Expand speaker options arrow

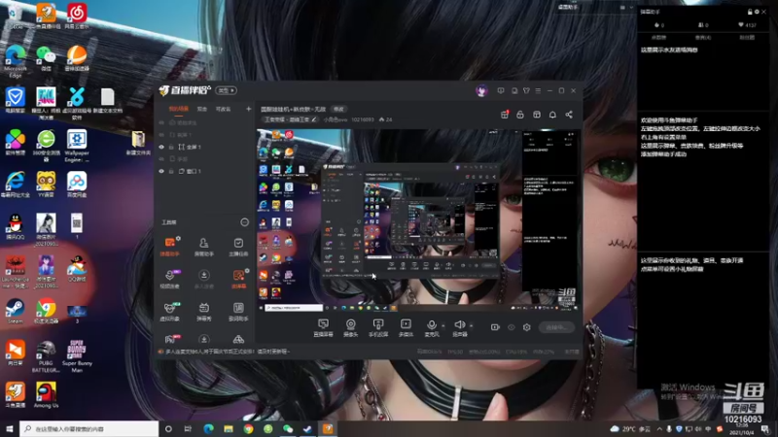(x=471, y=325)
